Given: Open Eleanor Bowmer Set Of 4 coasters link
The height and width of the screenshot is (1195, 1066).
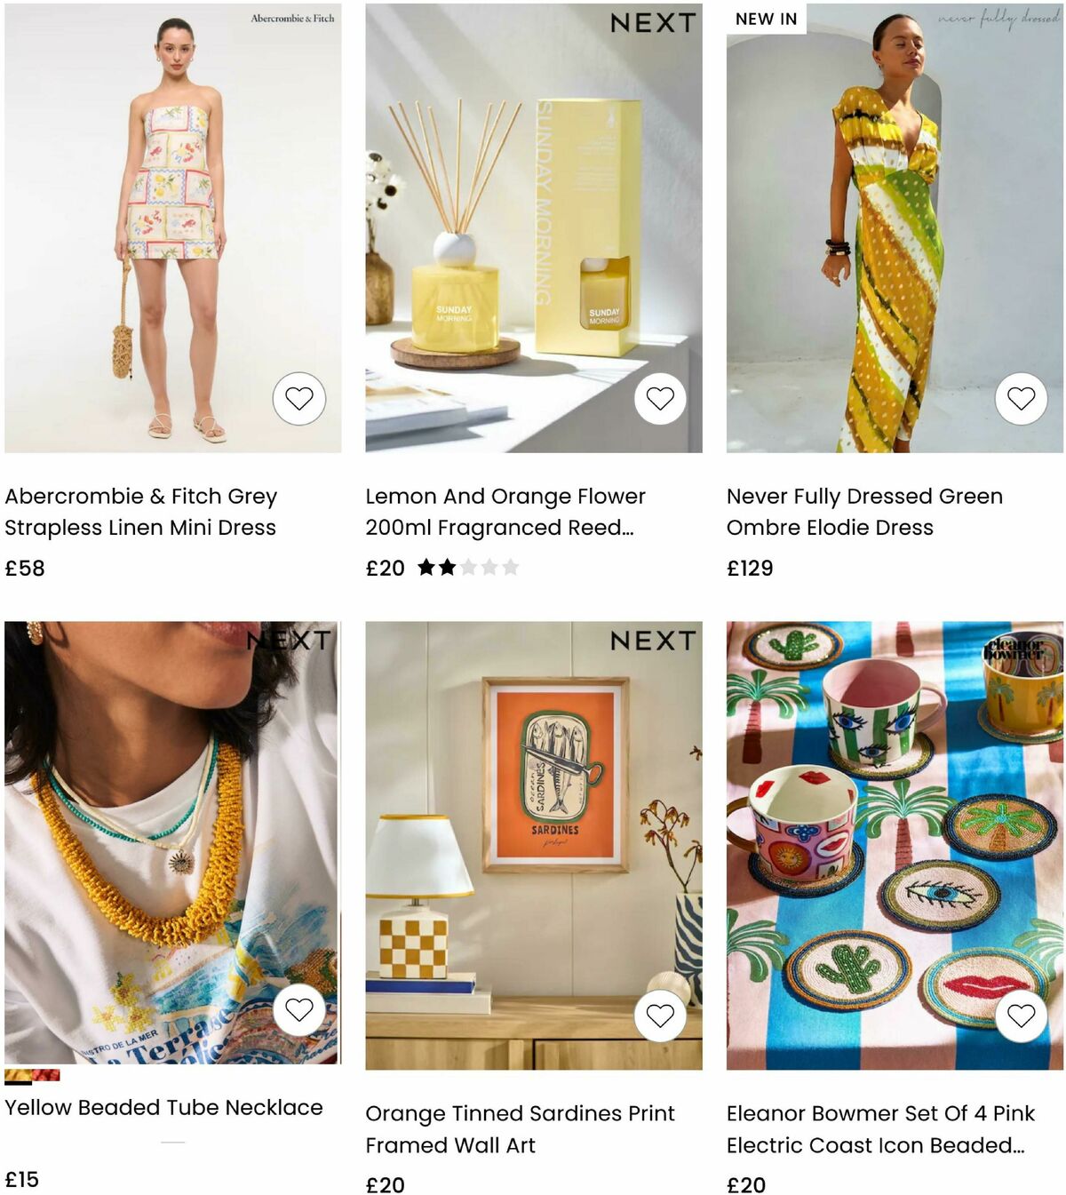Looking at the screenshot, I should coord(880,1129).
